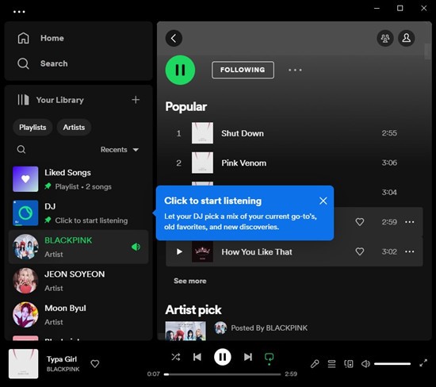Click the Shut Down album thumbnail
The image size is (436, 387).
click(202, 133)
